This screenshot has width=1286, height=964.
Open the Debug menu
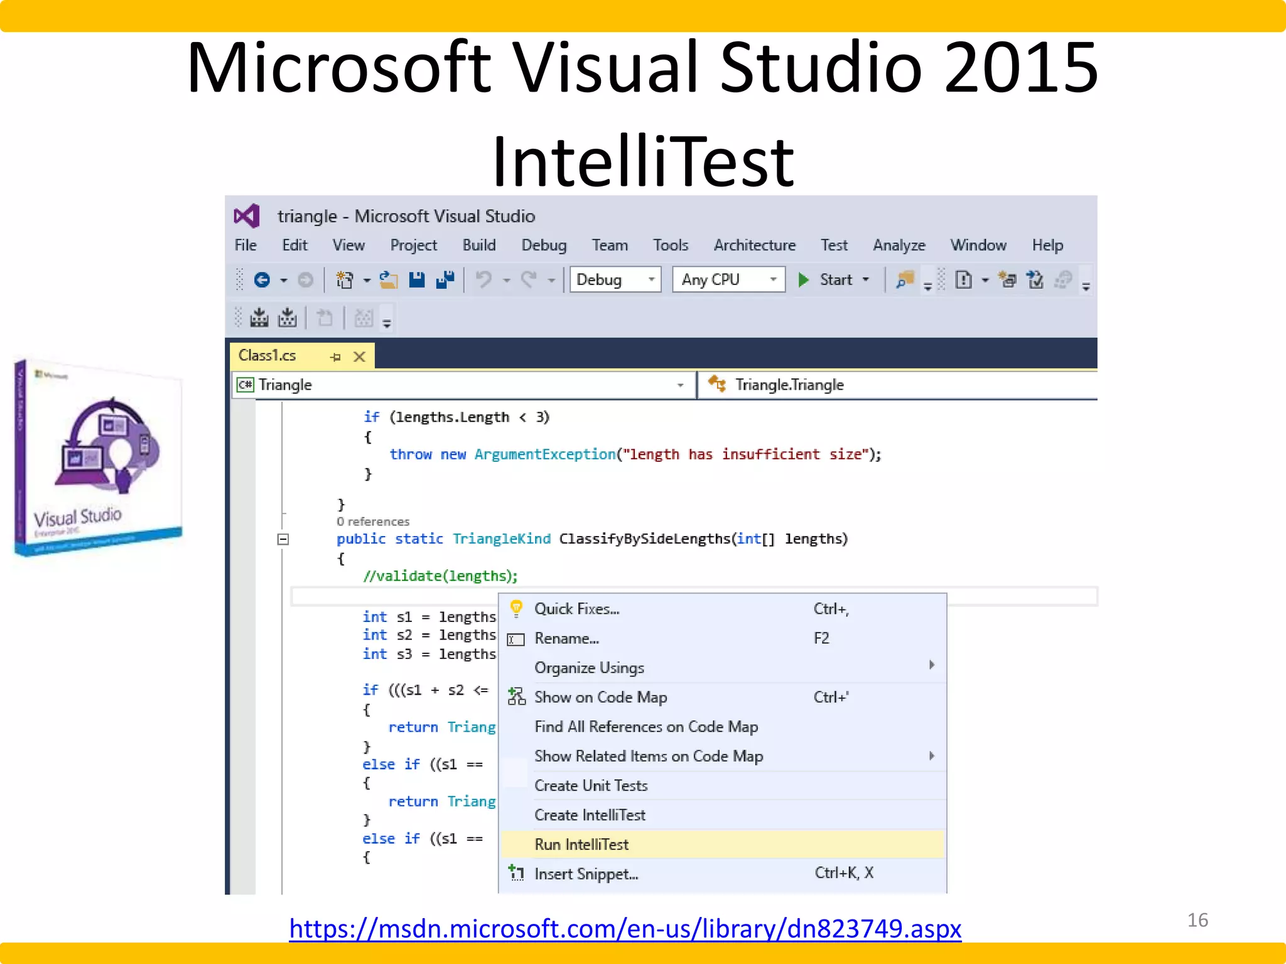[x=544, y=245]
